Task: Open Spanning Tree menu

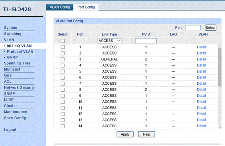Action: (17, 63)
